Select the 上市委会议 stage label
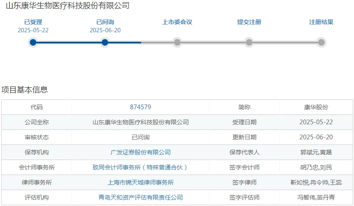Viewport: 354px width, 206px height. (x=177, y=22)
